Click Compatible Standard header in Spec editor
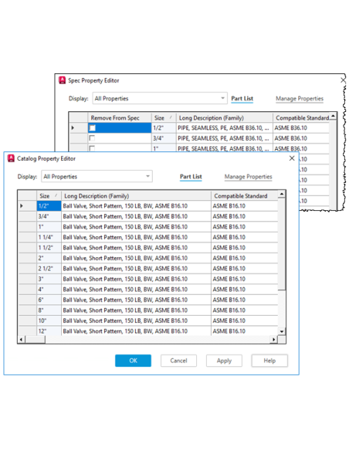The image size is (349, 451). pos(301,117)
